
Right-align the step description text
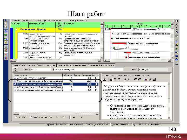click(119, 79)
